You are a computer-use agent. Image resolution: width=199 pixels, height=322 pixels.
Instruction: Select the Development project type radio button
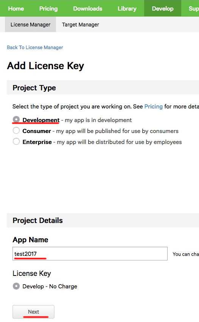[16, 119]
